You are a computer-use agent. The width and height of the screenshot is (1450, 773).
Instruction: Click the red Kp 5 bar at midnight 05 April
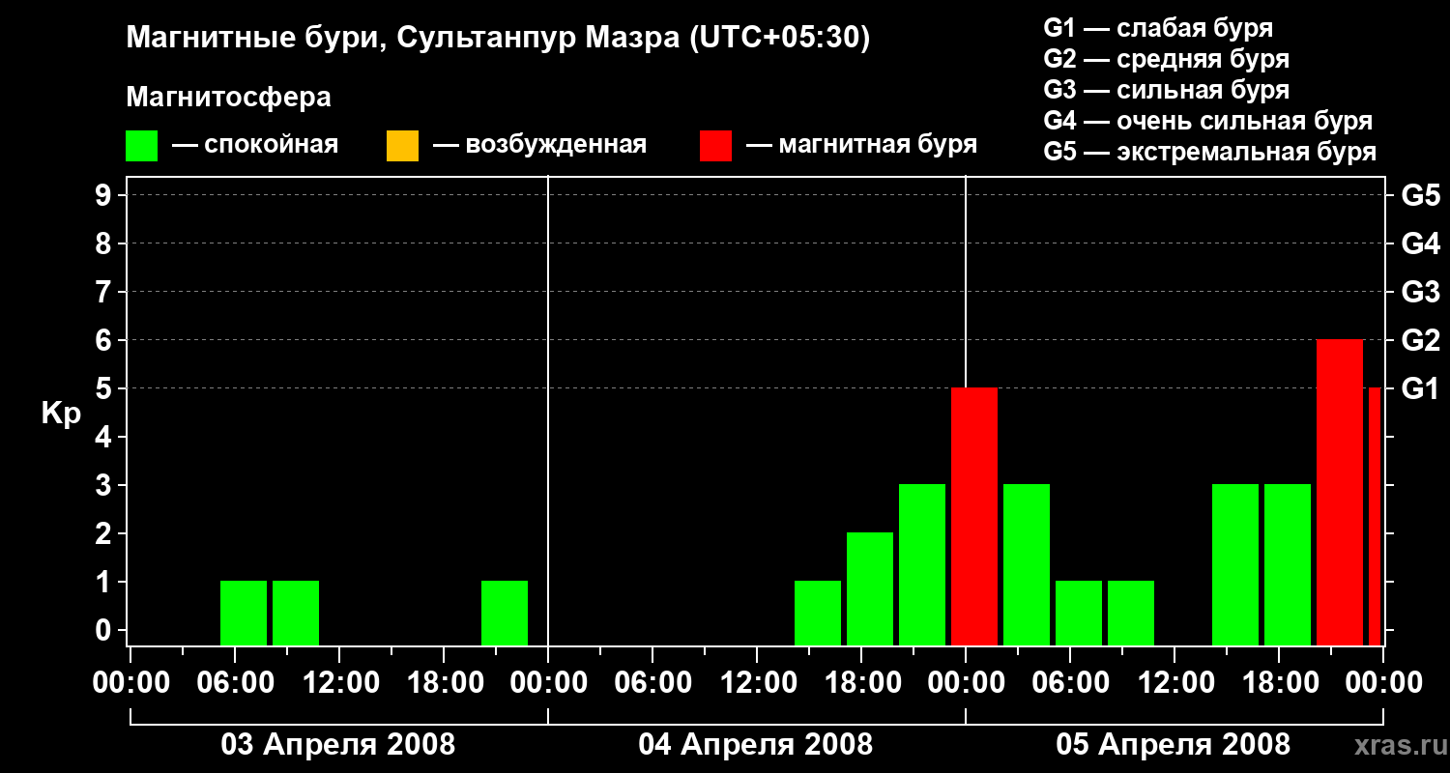click(974, 517)
